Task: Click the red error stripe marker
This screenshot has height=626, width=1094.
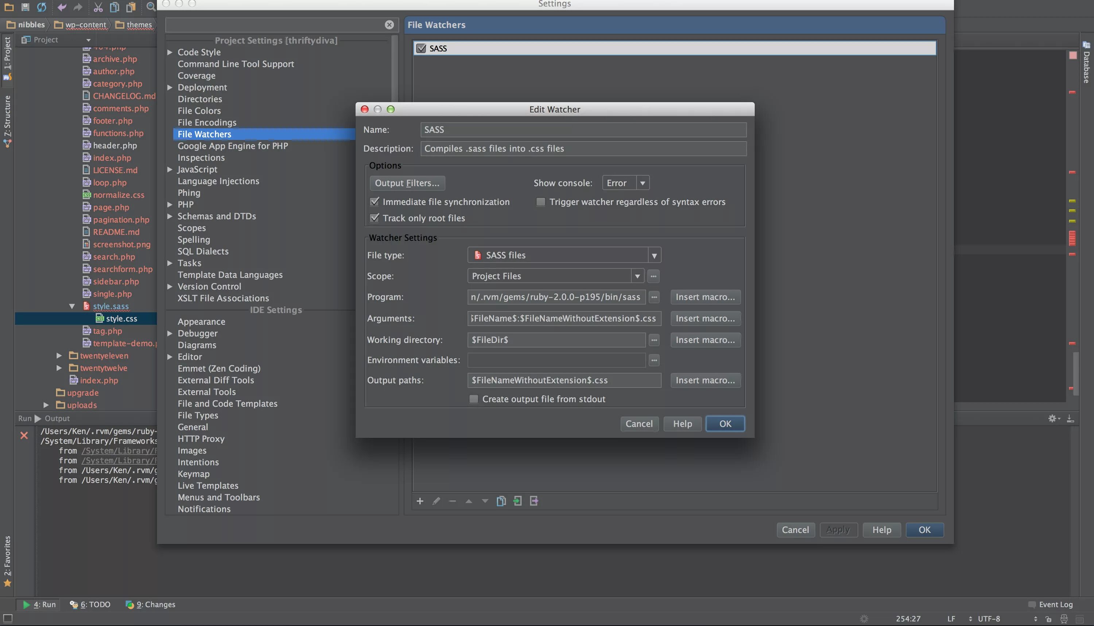Action: (1072, 92)
